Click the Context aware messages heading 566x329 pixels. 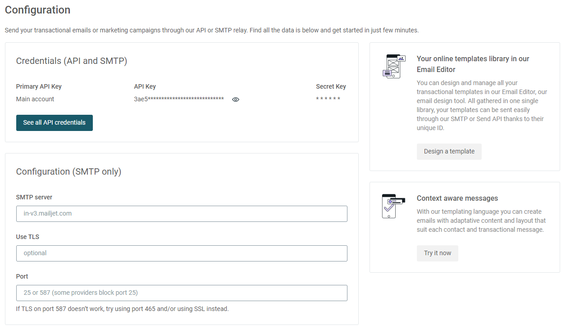(x=457, y=198)
